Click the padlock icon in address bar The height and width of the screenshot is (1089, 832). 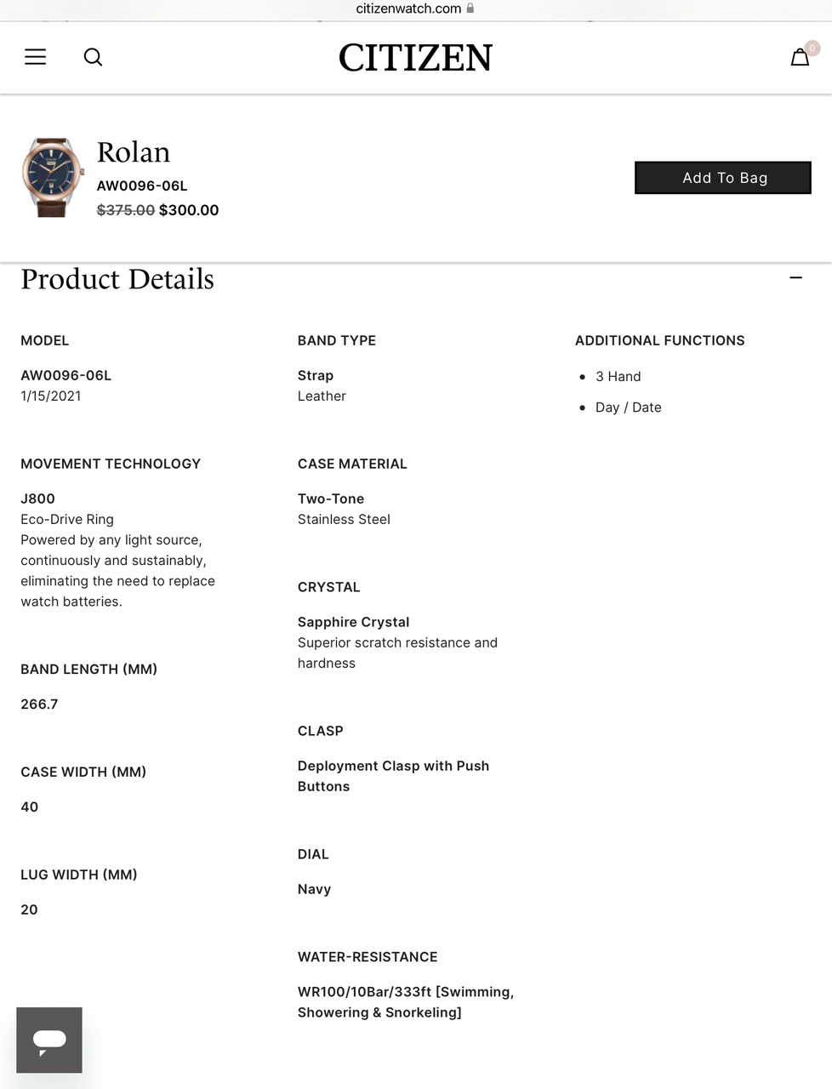tap(470, 9)
